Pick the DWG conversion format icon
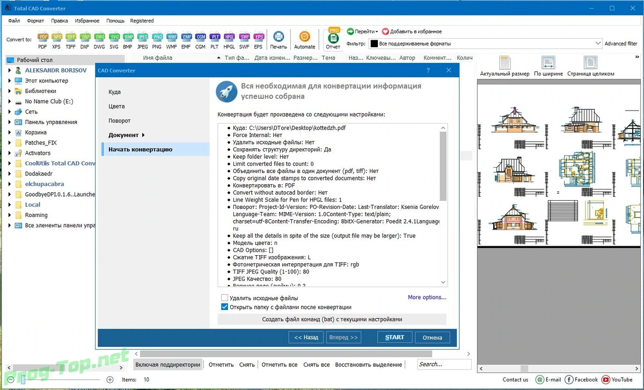644x390 pixels. click(99, 40)
